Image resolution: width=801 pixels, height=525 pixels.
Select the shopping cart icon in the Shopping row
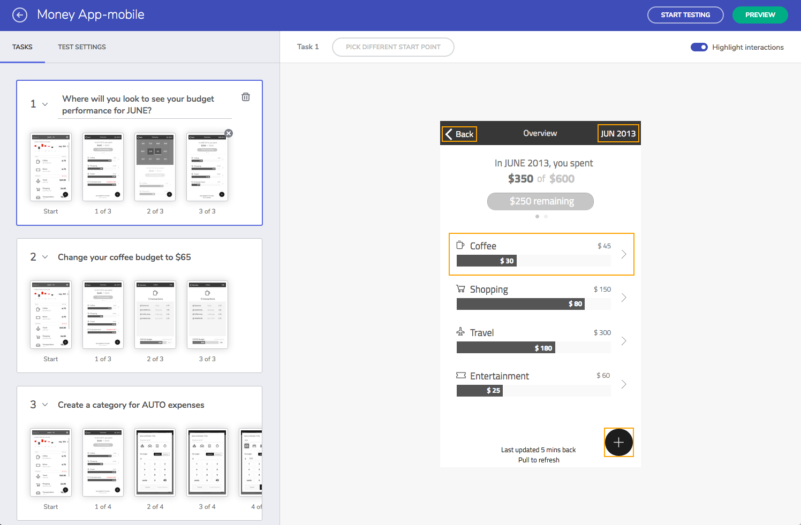coord(460,288)
